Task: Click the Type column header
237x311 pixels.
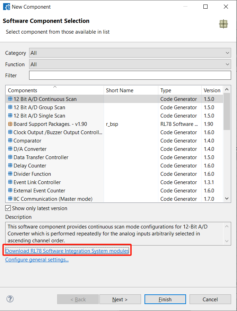Action: (x=179, y=90)
